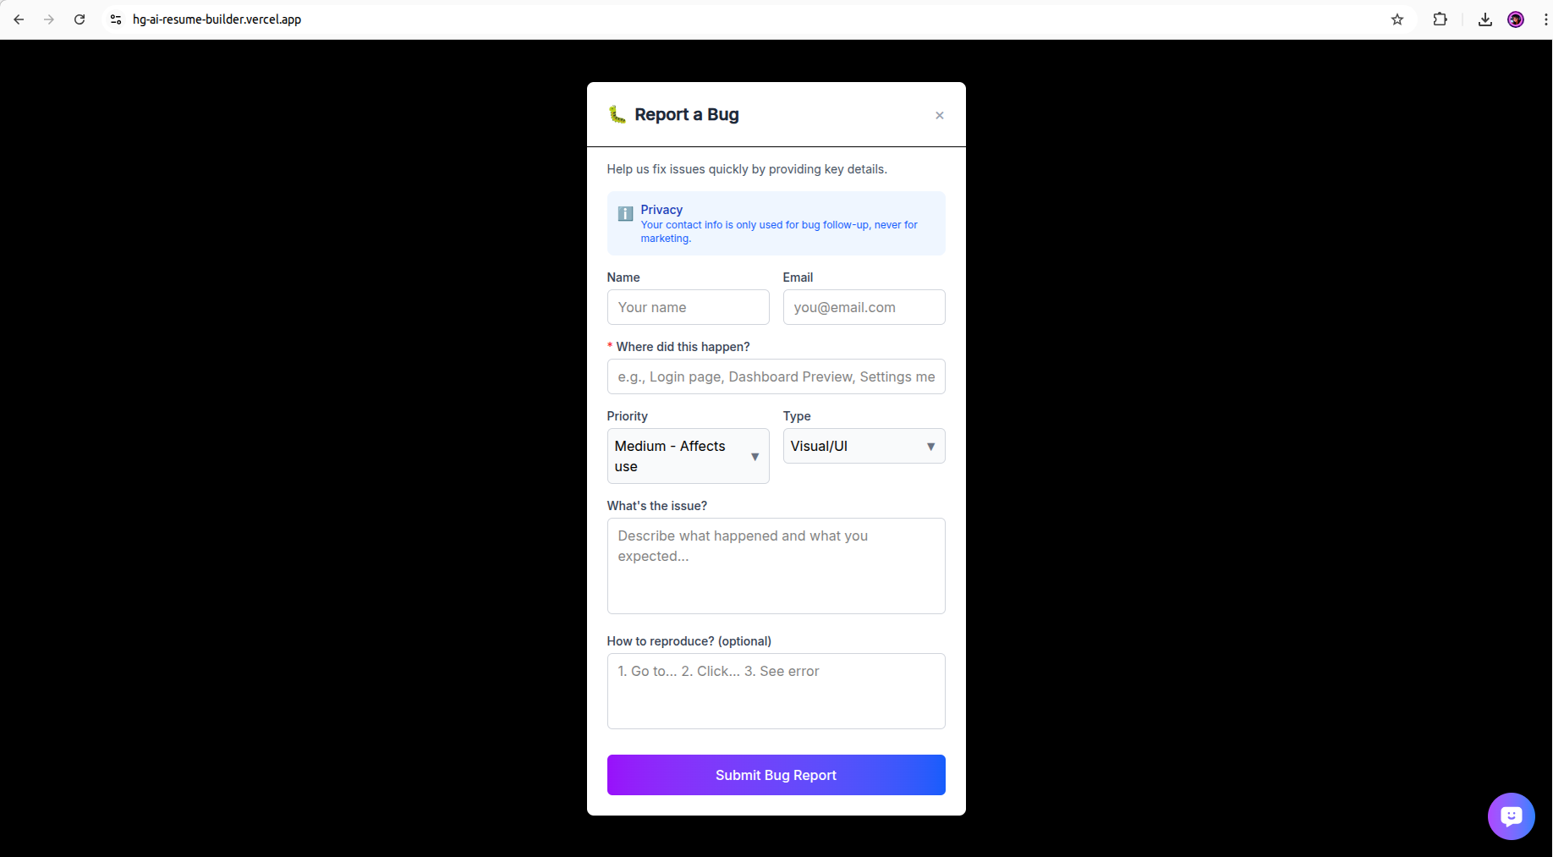
Task: Open browser extensions puzzle icon
Action: click(1440, 19)
